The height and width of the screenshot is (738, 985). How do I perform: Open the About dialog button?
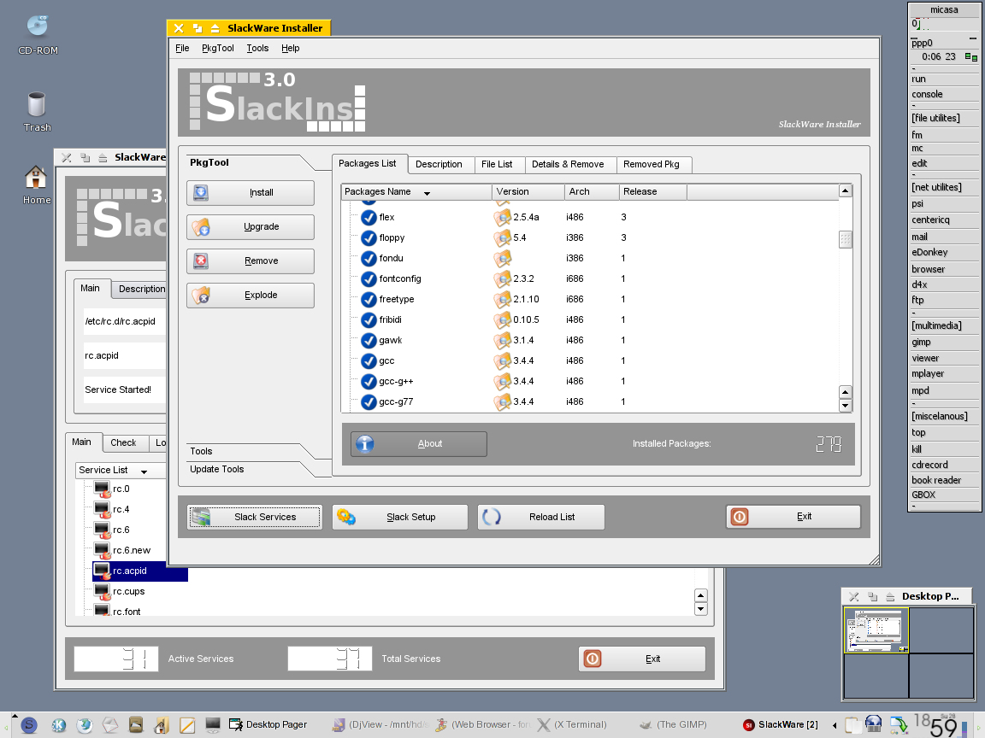[x=419, y=443]
